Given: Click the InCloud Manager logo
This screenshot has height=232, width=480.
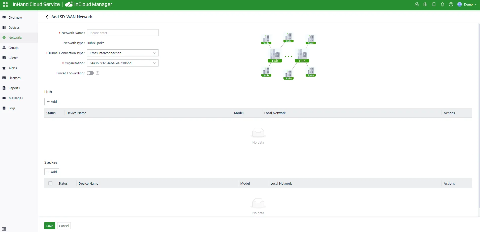Looking at the screenshot, I should point(89,4).
